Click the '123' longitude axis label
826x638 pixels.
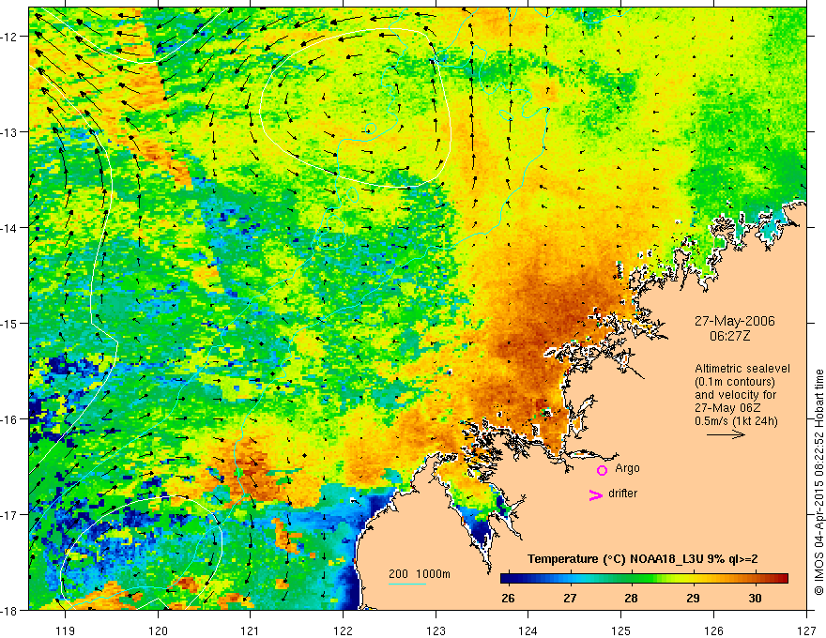(x=436, y=630)
